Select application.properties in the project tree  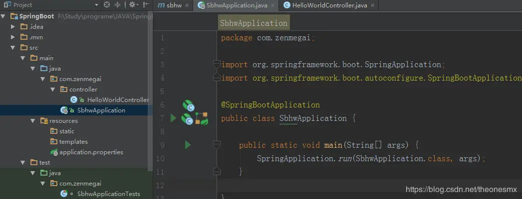(91, 152)
